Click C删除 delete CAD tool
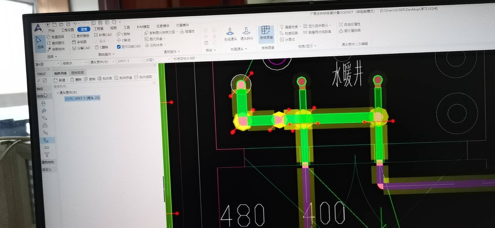This screenshot has height=228, width=495. pos(102,47)
